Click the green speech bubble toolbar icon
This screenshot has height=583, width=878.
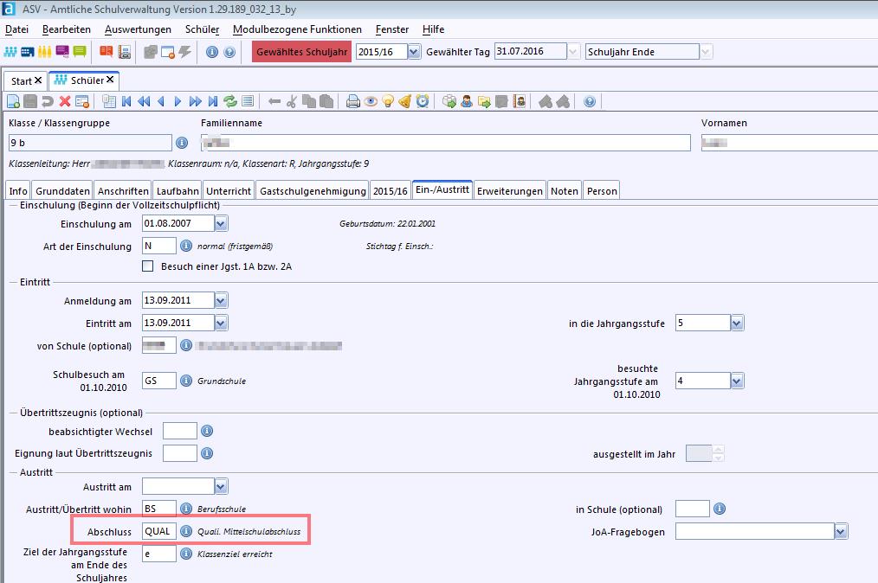pos(80,52)
